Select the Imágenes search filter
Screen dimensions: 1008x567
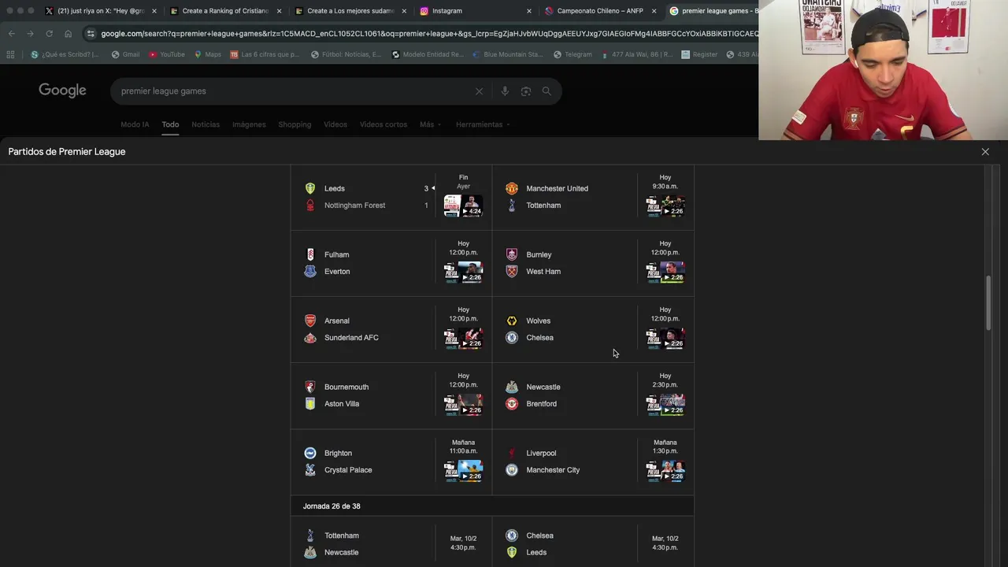pos(249,124)
